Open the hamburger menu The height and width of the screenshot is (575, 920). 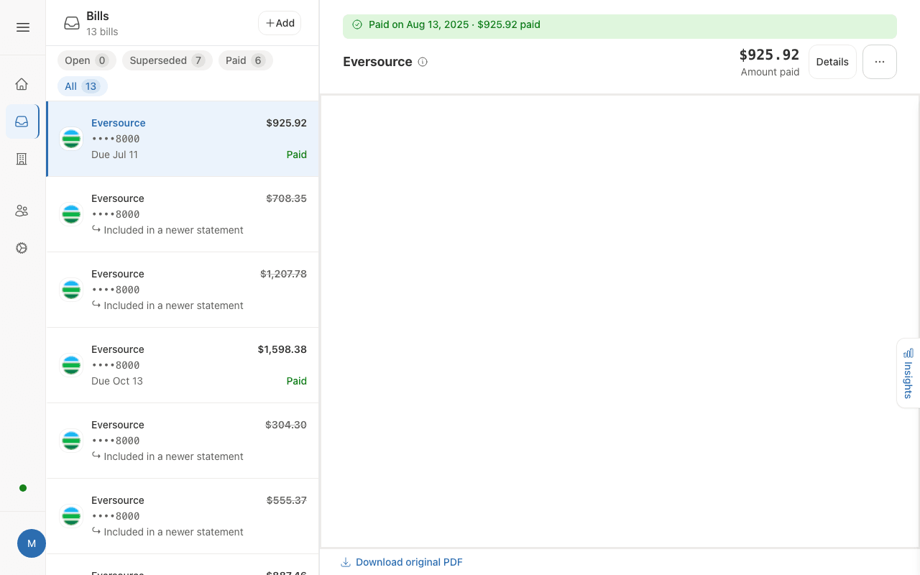(x=23, y=27)
